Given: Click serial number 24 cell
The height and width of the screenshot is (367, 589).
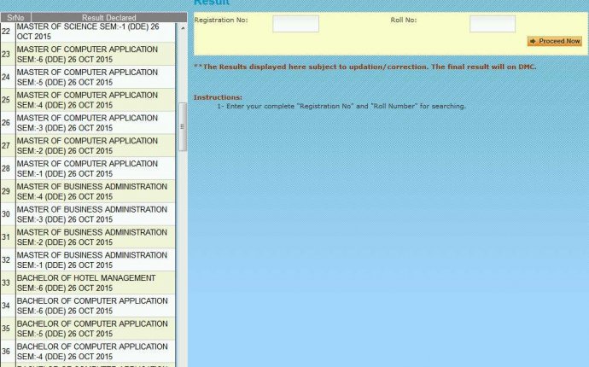Looking at the screenshot, I should pyautogui.click(x=8, y=77).
